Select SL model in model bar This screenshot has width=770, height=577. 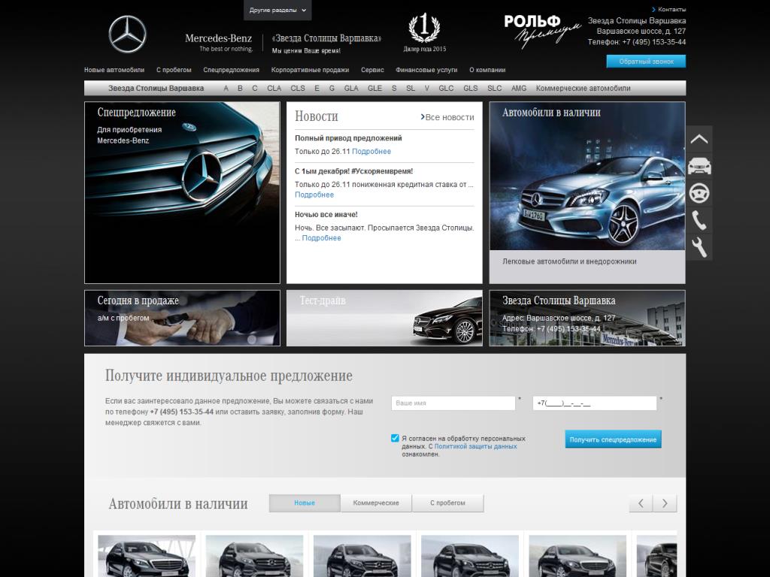(411, 89)
